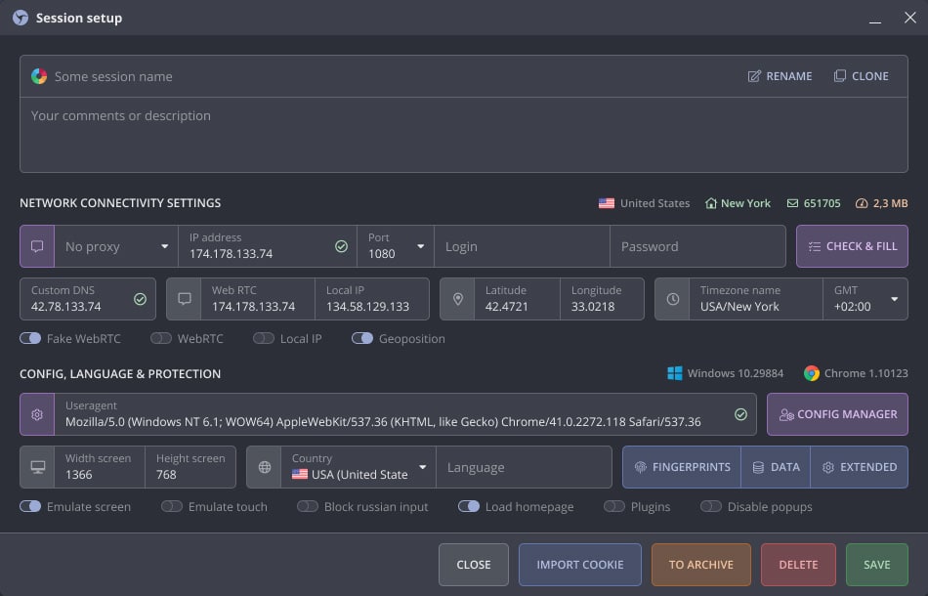Turn off the Geoposition switch
928x596 pixels.
[362, 338]
